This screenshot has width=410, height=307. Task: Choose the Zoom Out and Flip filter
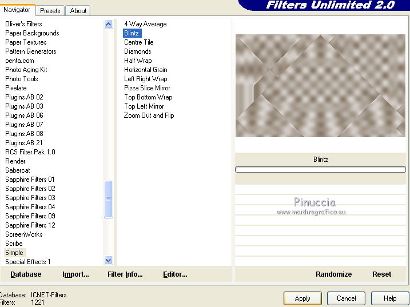pyautogui.click(x=149, y=115)
